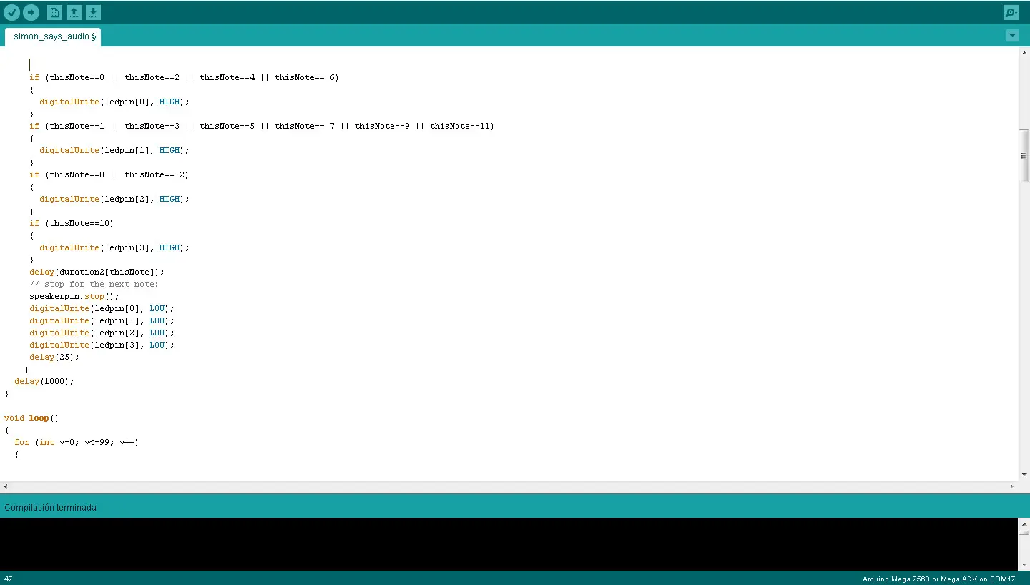
Task: Click the editor vertical scrollbar thumb
Action: [1024, 156]
